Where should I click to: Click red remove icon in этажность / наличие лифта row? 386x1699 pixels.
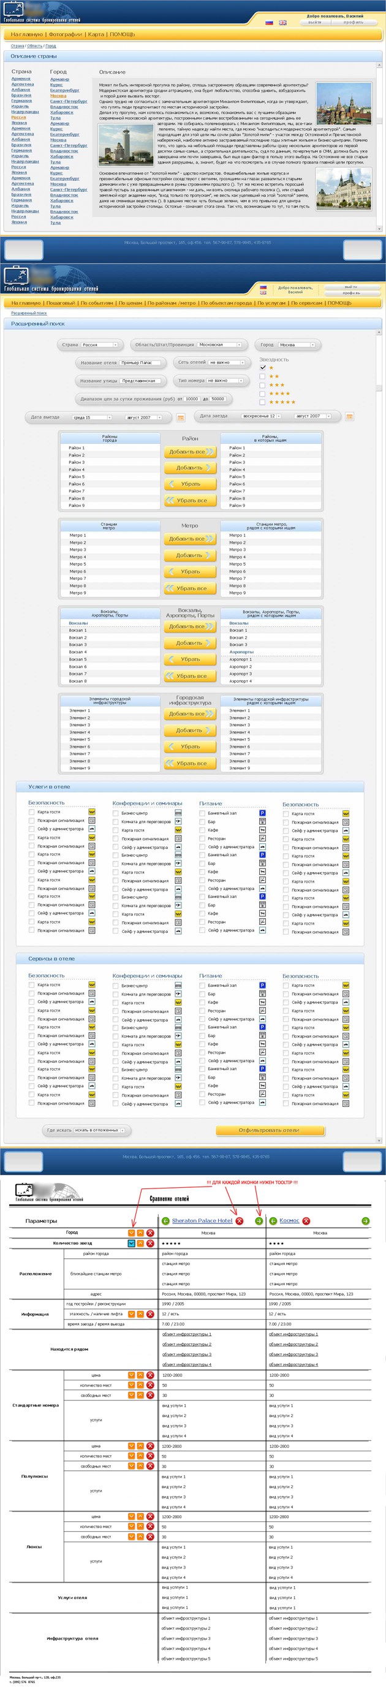click(x=151, y=1314)
